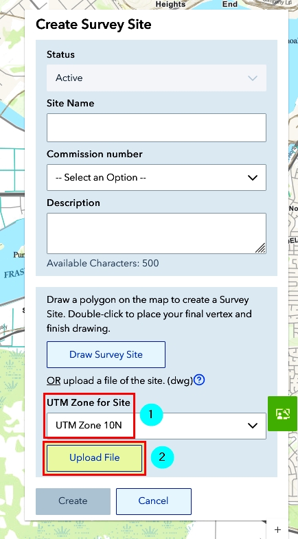Click the Status dropdown chevron

click(x=253, y=78)
